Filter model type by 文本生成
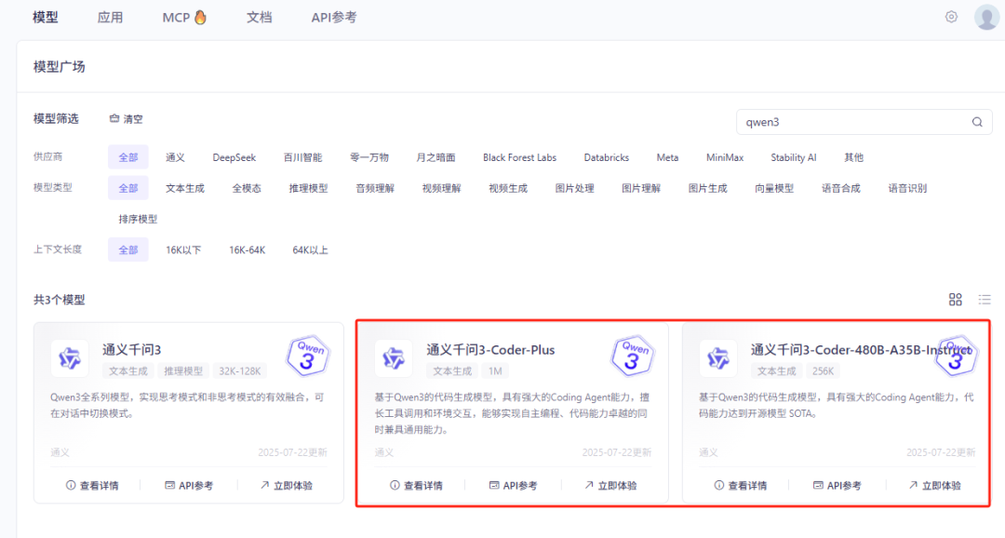This screenshot has height=538, width=1005. click(x=185, y=188)
